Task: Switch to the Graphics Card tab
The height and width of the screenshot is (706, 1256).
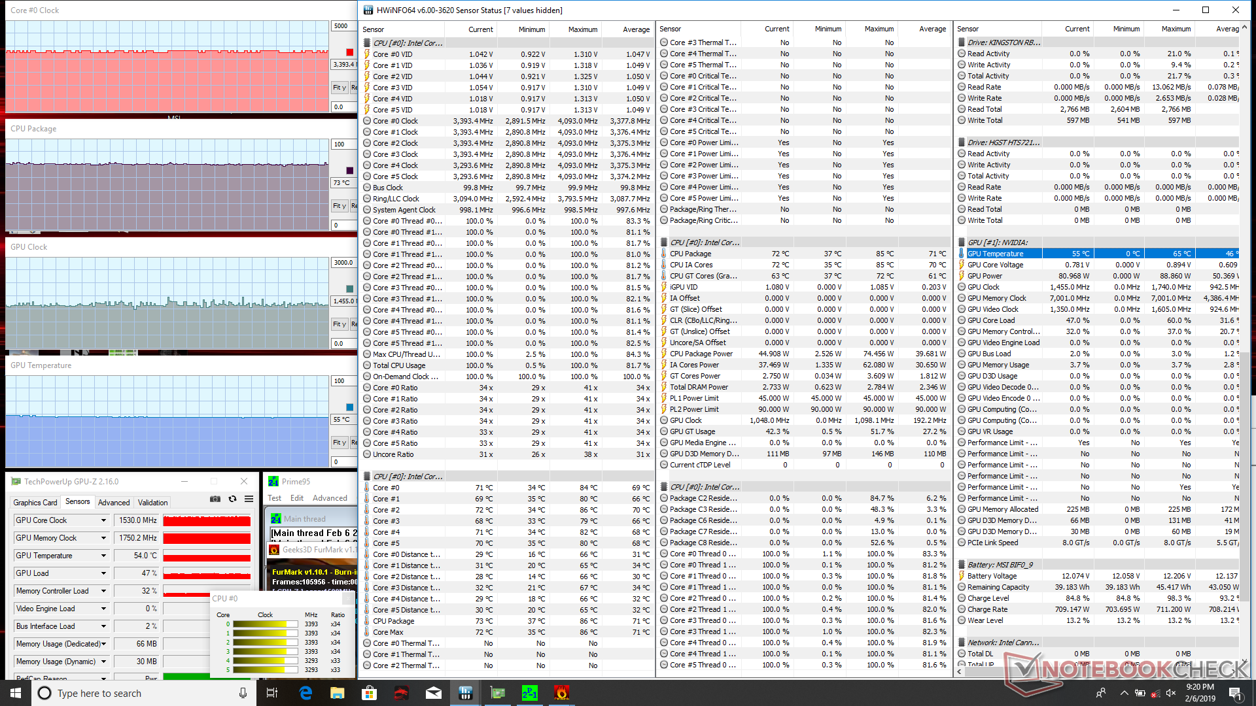Action: [x=35, y=503]
